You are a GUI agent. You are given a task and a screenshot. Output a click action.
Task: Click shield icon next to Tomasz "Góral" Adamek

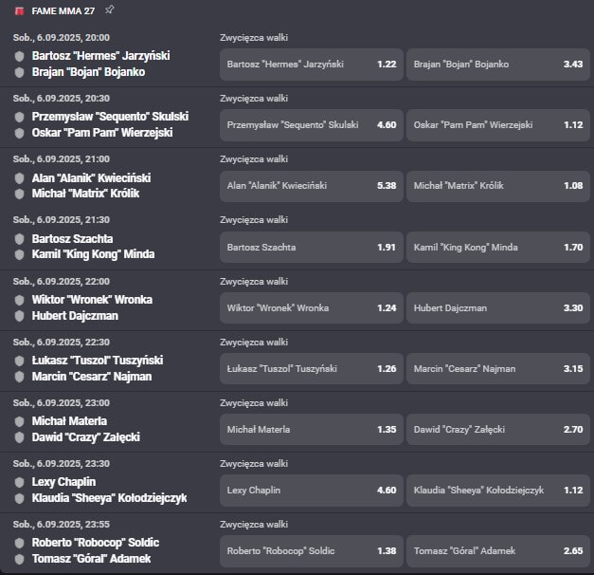click(19, 559)
